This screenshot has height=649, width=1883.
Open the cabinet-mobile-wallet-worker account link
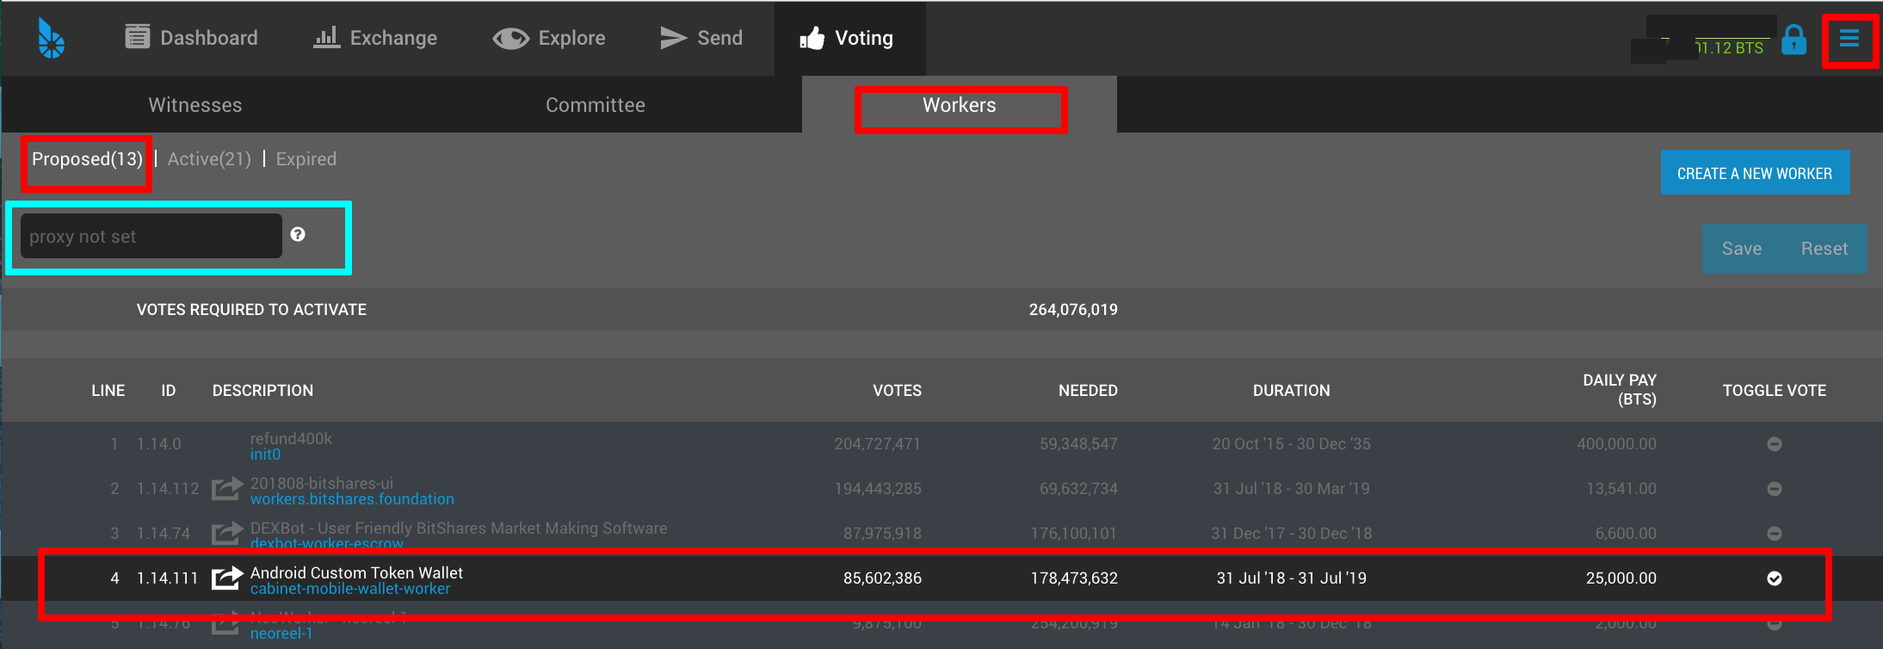(x=350, y=590)
